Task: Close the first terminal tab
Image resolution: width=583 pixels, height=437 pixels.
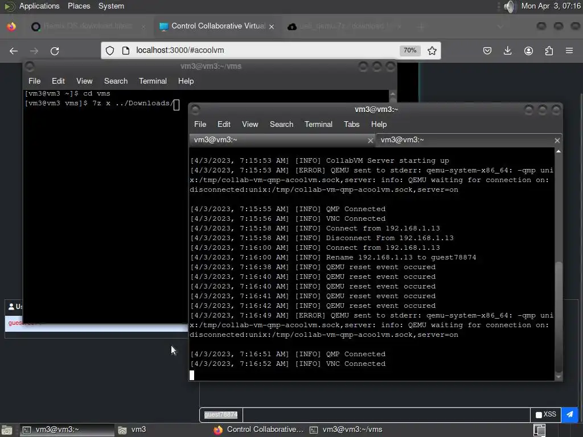Action: tap(370, 141)
